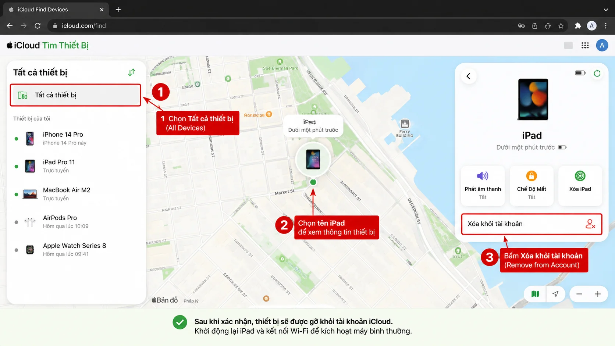
Task: Open the Chrome three-dot menu
Action: pyautogui.click(x=606, y=26)
